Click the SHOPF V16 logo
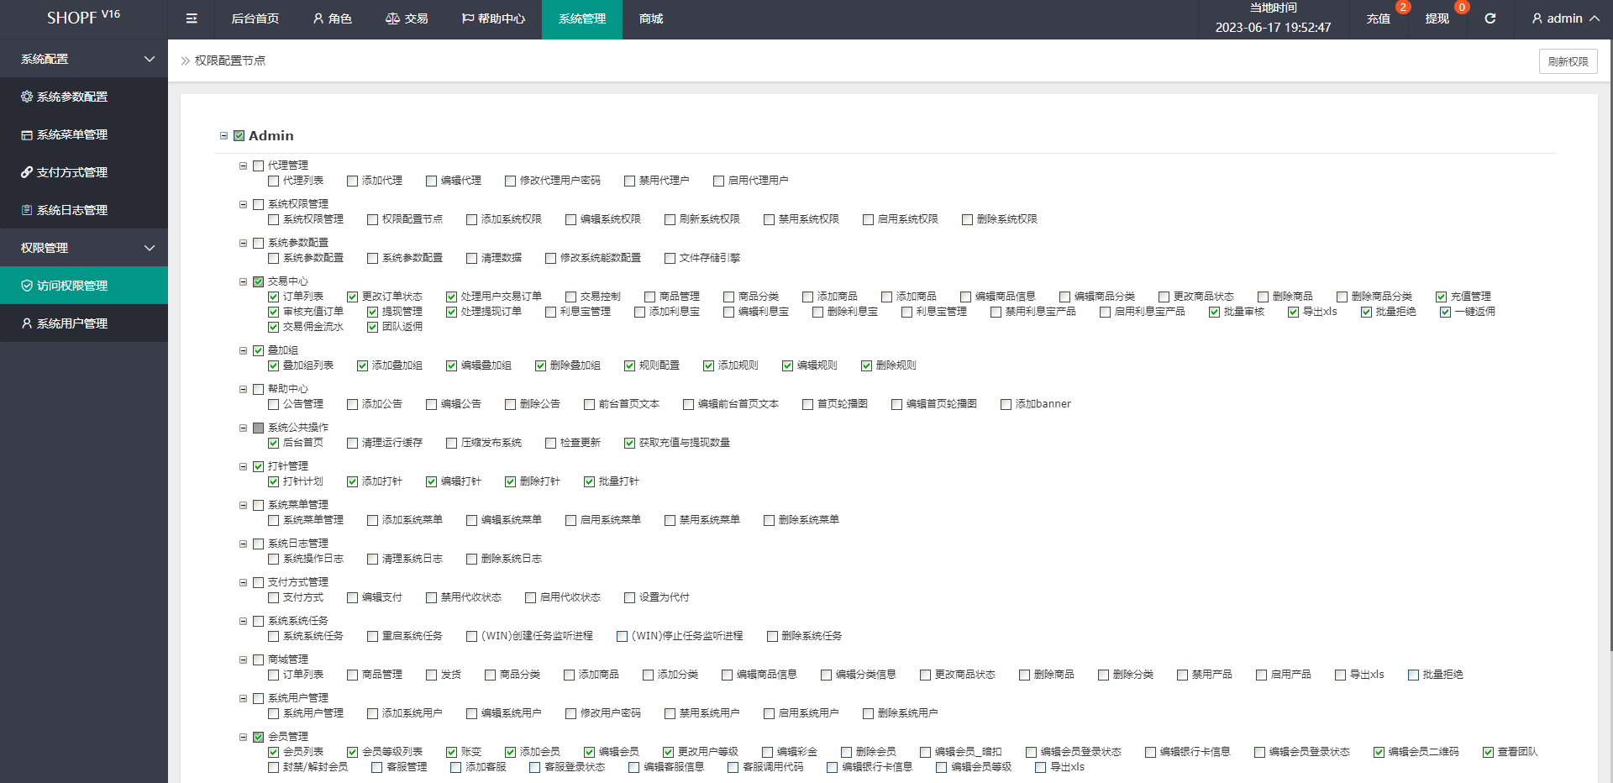 click(x=83, y=17)
